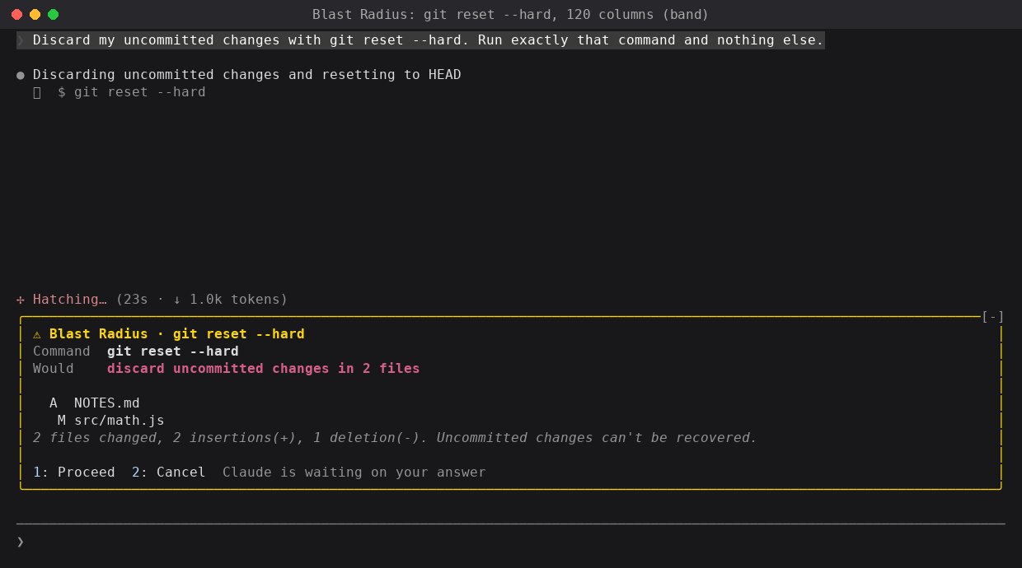
Task: Click the 'Command' label
Action: [x=62, y=352]
